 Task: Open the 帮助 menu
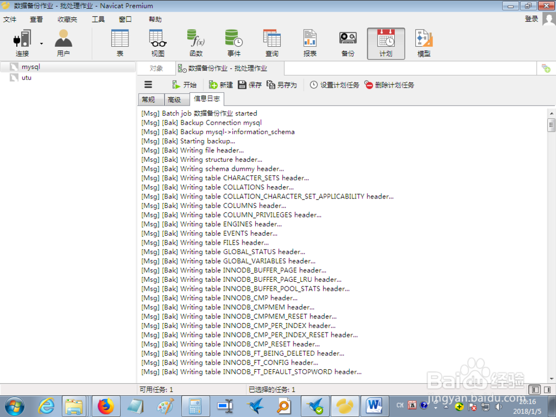click(x=155, y=19)
